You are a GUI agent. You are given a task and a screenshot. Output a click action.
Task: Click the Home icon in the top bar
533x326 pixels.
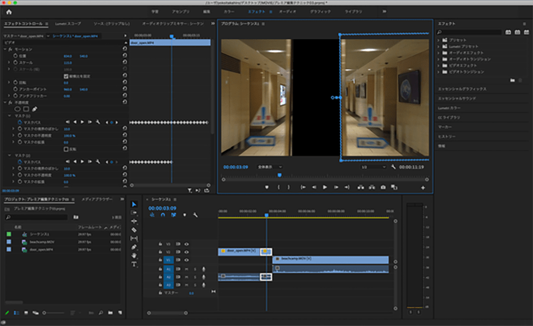tap(8, 11)
